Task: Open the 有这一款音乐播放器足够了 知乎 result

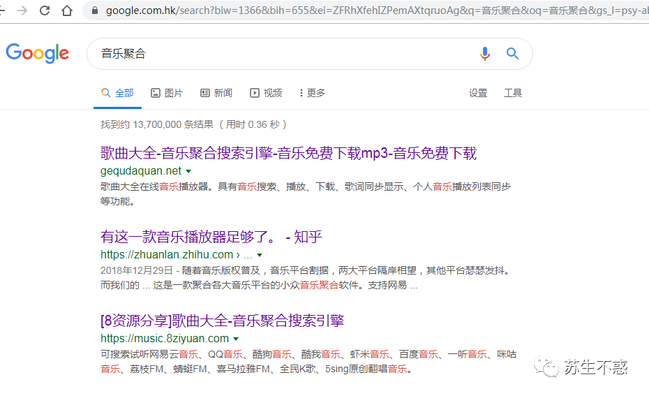Action: (x=211, y=237)
